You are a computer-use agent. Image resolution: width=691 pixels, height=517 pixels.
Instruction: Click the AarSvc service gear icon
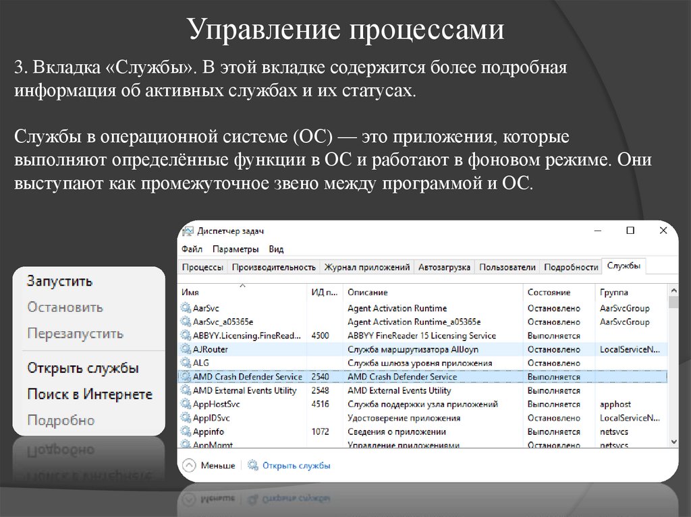[184, 308]
